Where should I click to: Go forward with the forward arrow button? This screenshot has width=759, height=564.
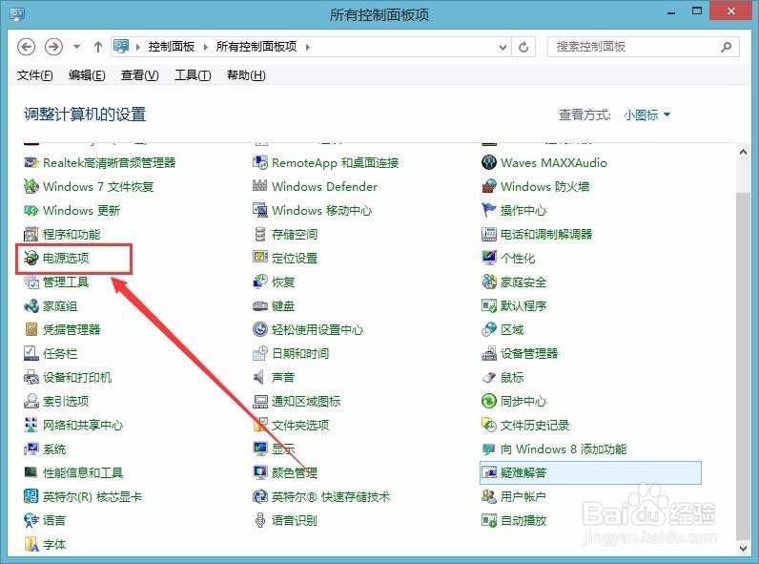53,47
